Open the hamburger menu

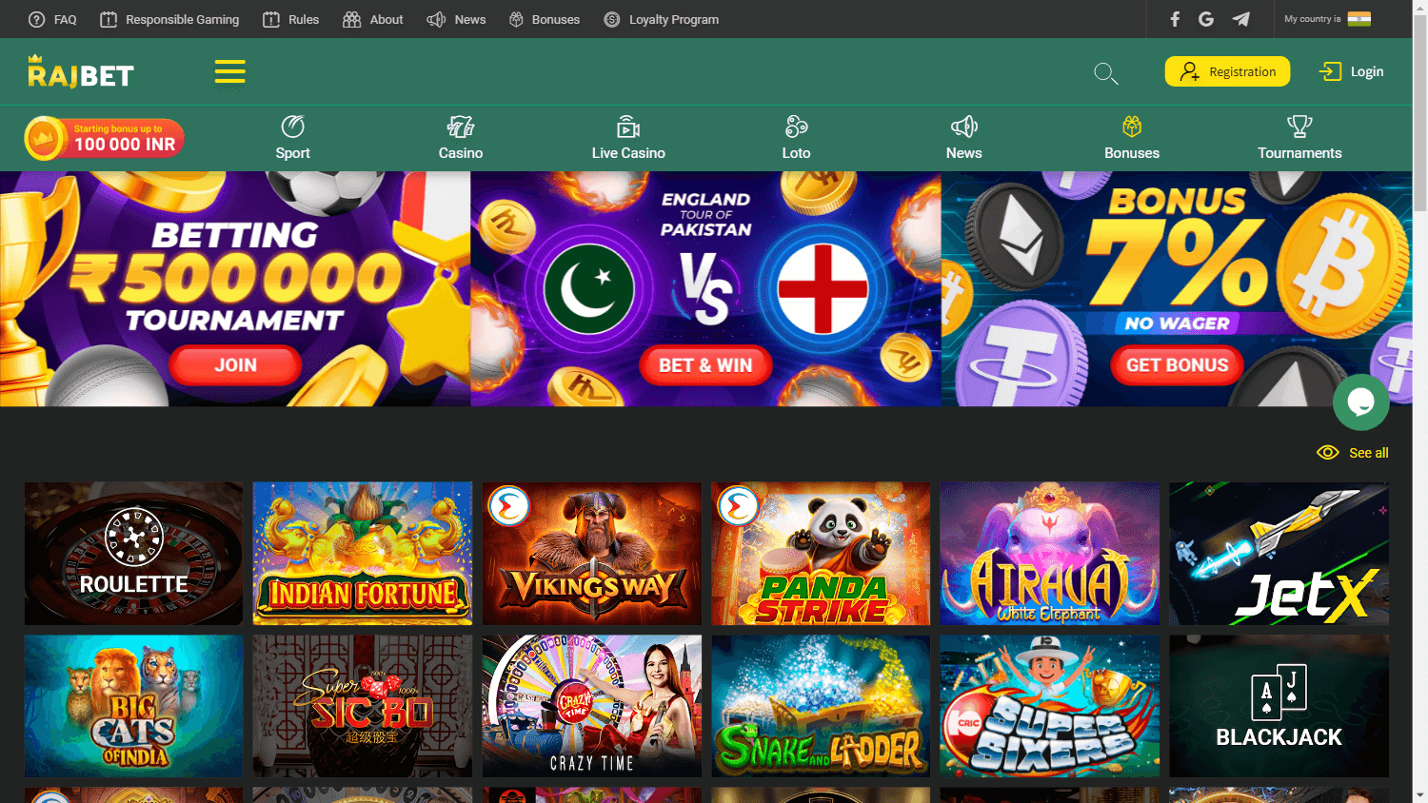pos(229,71)
